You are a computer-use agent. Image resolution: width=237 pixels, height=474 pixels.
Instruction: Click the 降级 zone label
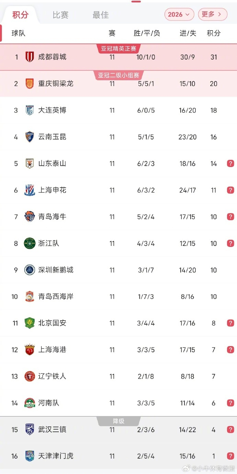118,421
